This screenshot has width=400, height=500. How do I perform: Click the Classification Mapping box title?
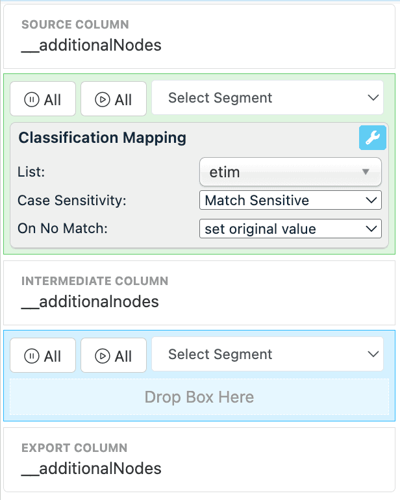point(103,138)
